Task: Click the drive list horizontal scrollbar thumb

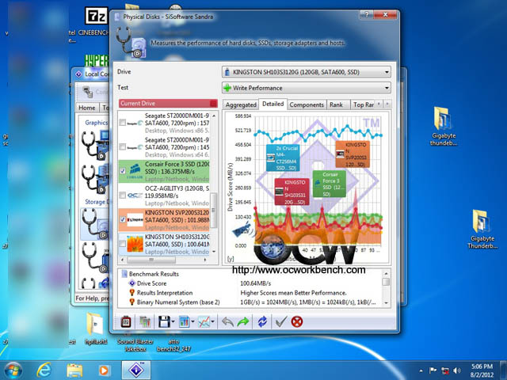Action: (151, 260)
